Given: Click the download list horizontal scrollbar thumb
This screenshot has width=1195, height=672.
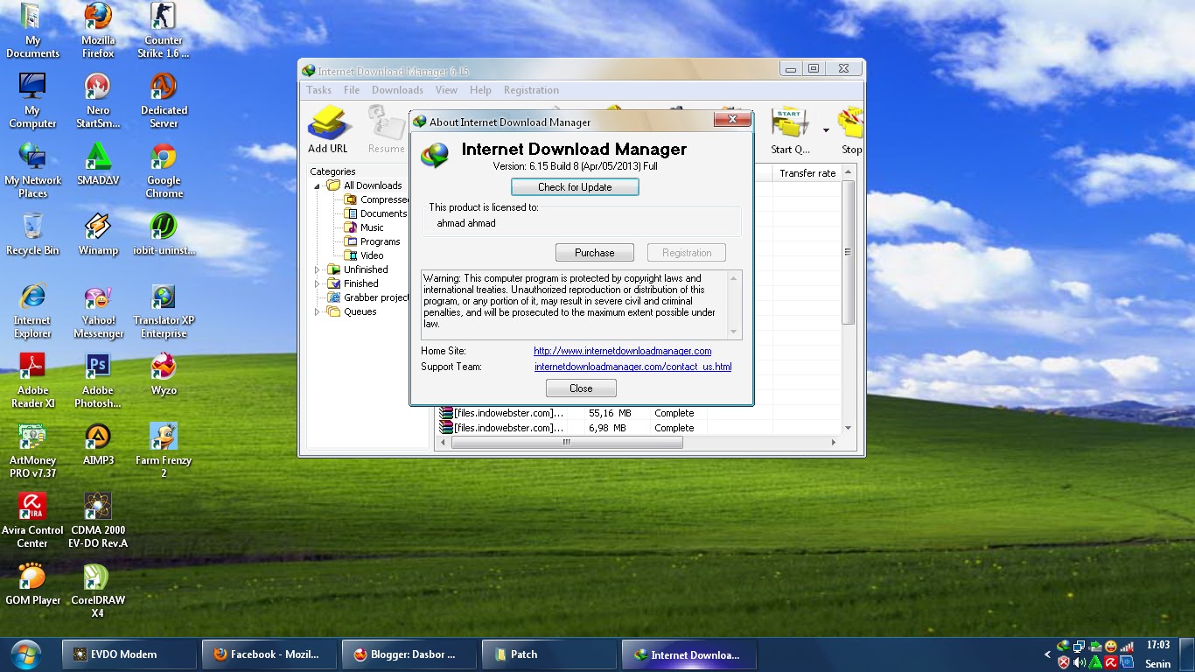Looking at the screenshot, I should point(567,443).
